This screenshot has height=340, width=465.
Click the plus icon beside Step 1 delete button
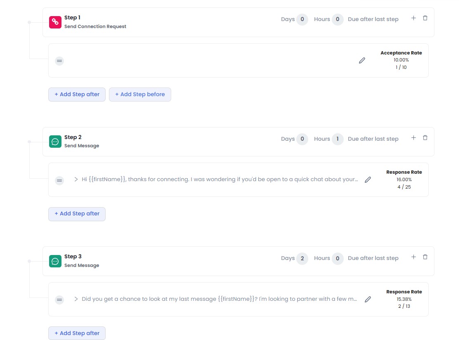(x=413, y=17)
